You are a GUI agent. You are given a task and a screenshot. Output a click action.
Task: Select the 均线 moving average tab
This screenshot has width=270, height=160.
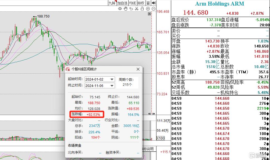132,3
